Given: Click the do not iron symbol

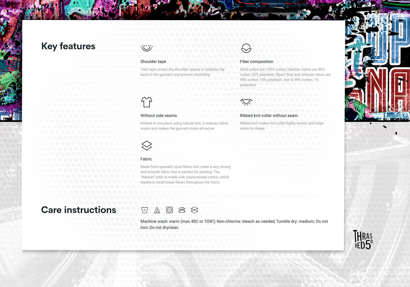Looking at the screenshot, I should [x=182, y=210].
